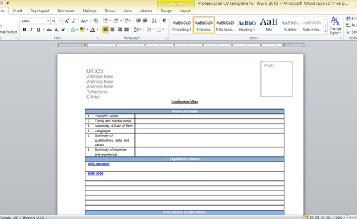Viewport: 357px width, 219px height.
Task: Click the Grow Font icon
Action: point(67,21)
